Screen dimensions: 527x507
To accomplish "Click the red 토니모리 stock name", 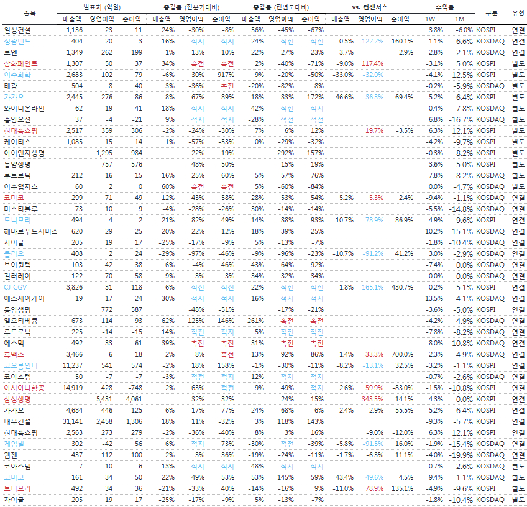I will (x=17, y=488).
